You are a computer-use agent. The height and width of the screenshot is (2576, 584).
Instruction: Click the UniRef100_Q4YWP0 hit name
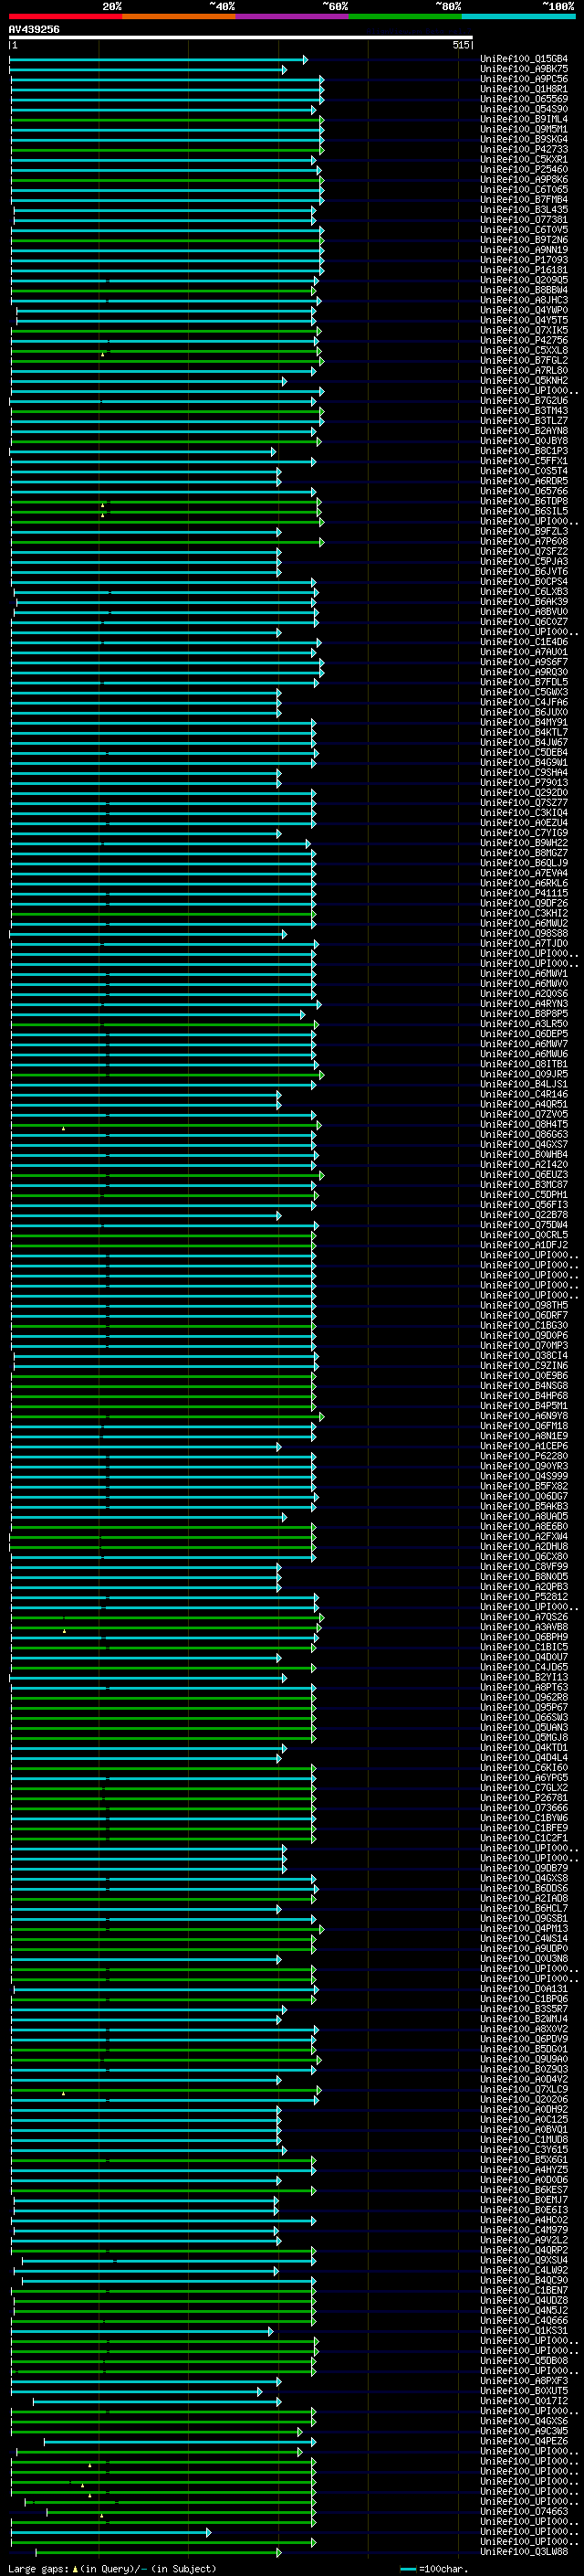click(524, 310)
